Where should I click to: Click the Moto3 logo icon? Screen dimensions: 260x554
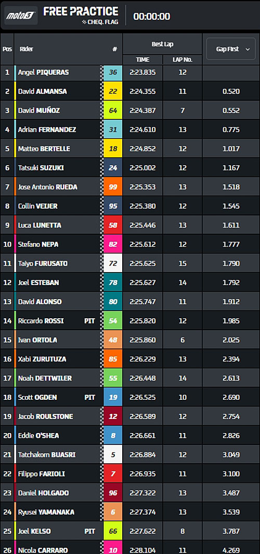coord(21,16)
